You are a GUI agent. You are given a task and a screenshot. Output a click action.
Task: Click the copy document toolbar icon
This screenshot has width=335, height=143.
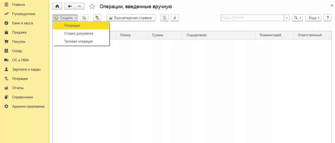click(84, 18)
